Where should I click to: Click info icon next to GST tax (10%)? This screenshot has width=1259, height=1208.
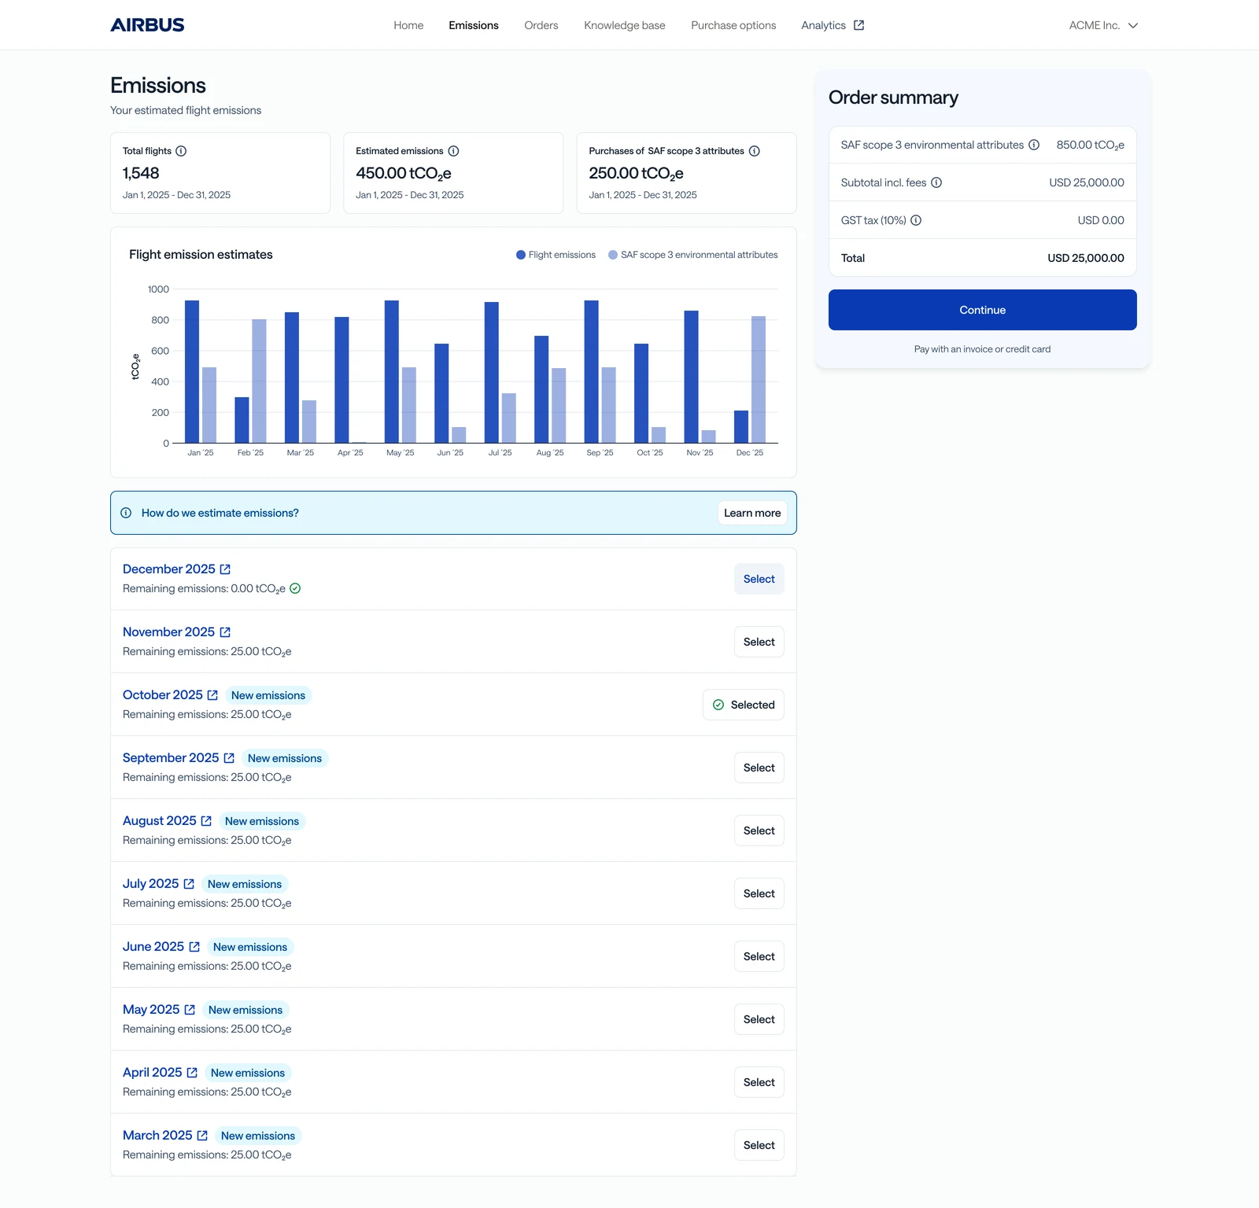916,220
